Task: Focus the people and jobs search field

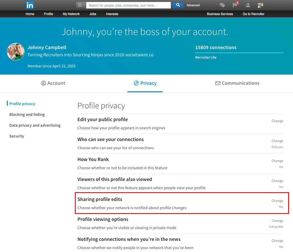Action: (x=128, y=5)
